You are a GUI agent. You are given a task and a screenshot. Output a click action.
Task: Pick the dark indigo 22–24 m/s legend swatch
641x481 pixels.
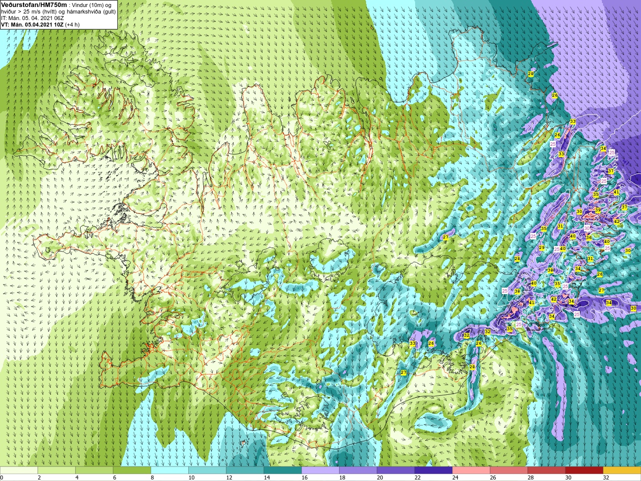click(x=434, y=470)
